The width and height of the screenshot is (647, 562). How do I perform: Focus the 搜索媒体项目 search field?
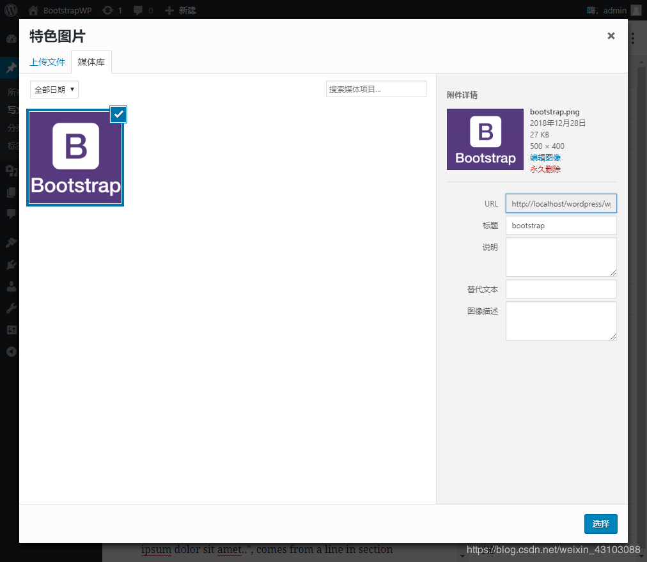coord(376,89)
